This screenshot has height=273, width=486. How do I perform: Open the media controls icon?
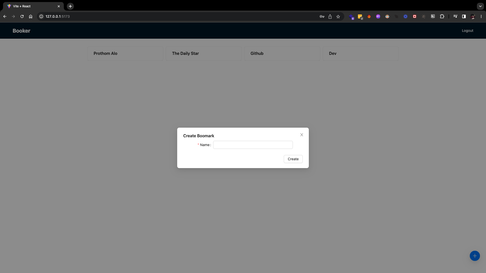click(455, 16)
